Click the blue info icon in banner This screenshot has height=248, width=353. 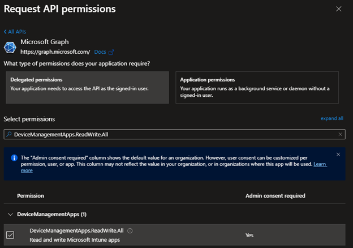[x=14, y=158]
